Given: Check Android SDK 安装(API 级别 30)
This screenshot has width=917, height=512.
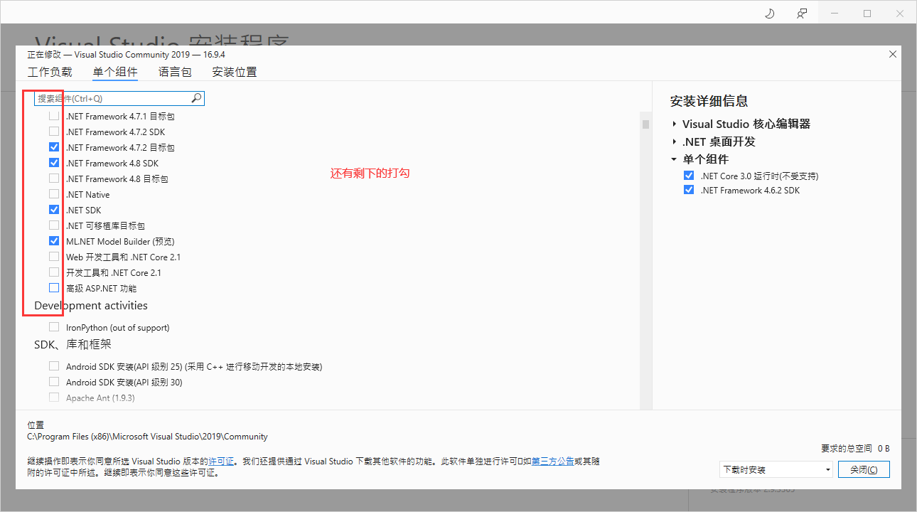Looking at the screenshot, I should [x=54, y=382].
